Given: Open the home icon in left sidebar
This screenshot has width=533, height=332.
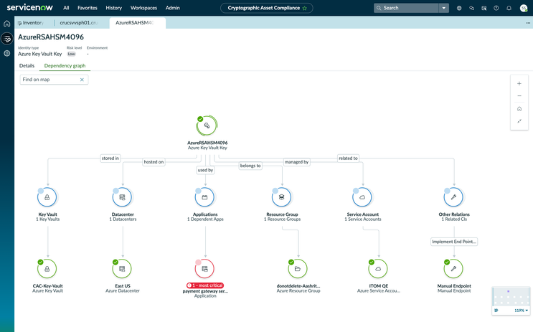Looking at the screenshot, I should [x=6, y=24].
